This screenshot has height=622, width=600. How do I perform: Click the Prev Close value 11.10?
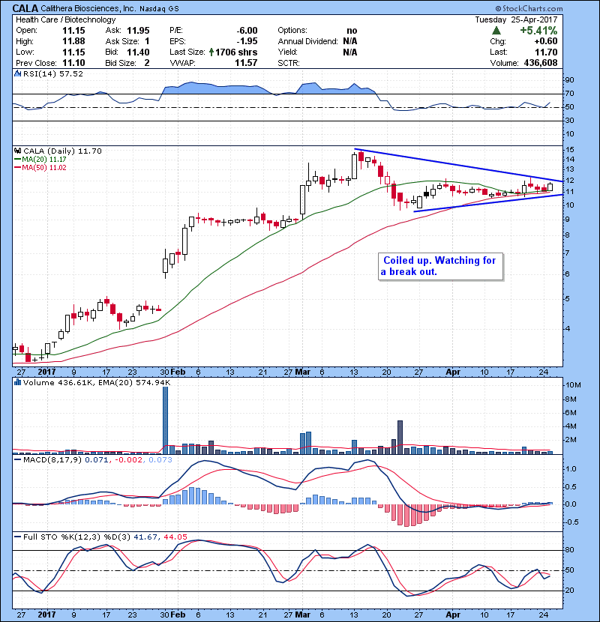[x=73, y=63]
